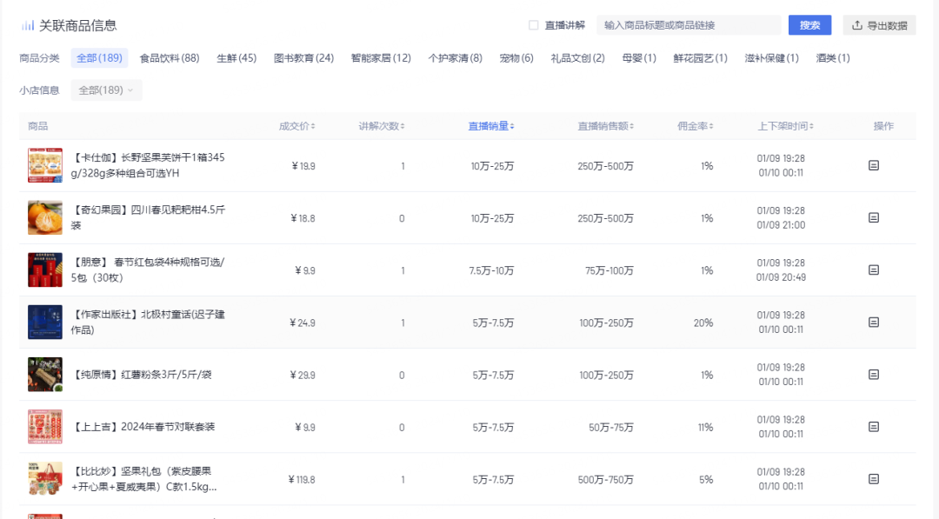Filter by 图书教育(24) category

(303, 58)
